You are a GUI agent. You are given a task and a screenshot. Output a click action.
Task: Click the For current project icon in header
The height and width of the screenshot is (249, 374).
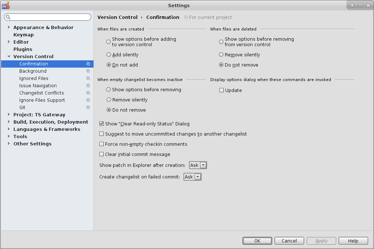tap(186, 17)
